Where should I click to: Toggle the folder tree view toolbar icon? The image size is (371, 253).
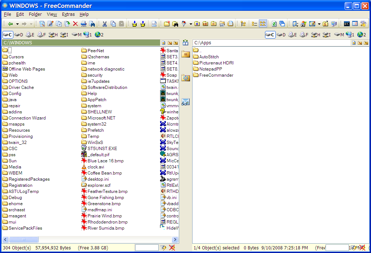click(243, 24)
